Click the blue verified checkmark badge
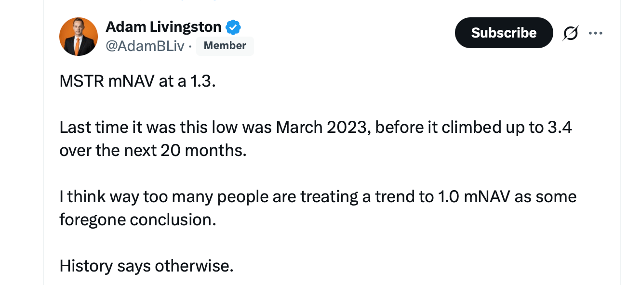Screen dimensions: 641x285 click(x=233, y=27)
